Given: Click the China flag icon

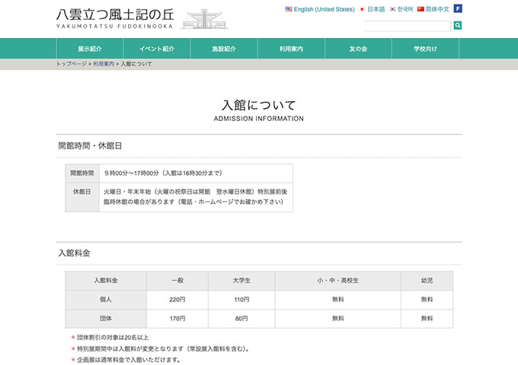Looking at the screenshot, I should pos(420,9).
